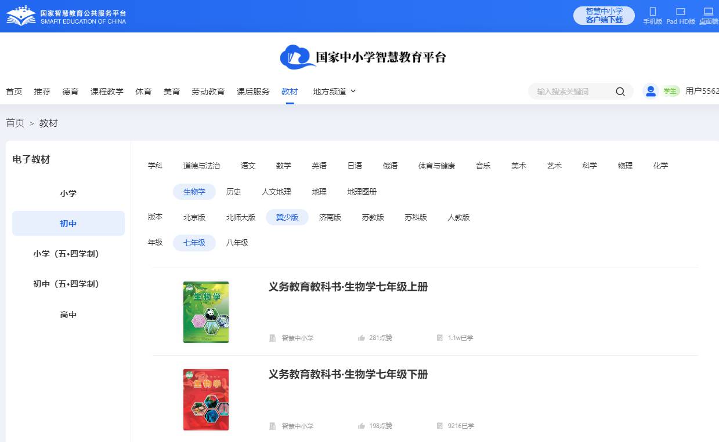Filter subject by 人文地理

pos(277,192)
